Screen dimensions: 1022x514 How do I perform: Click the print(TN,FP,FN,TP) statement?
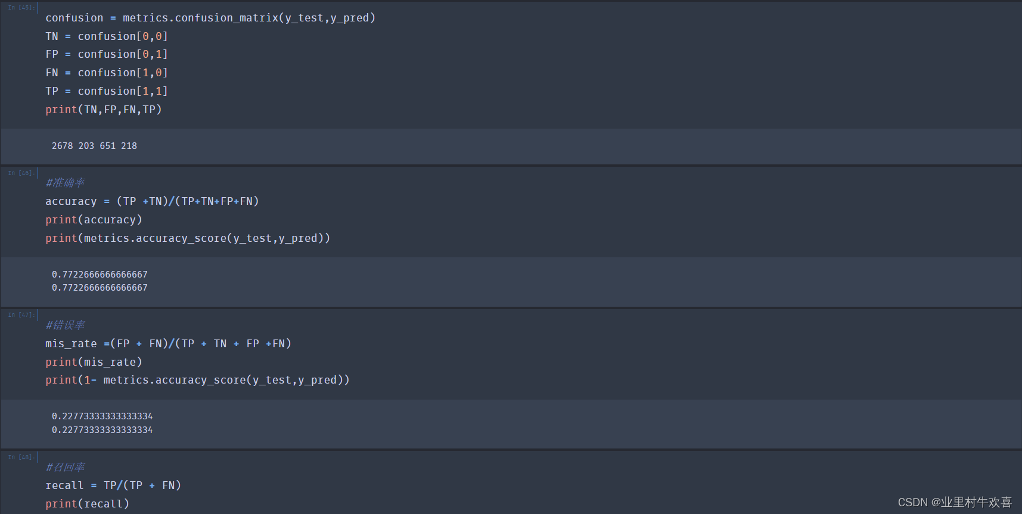(104, 110)
